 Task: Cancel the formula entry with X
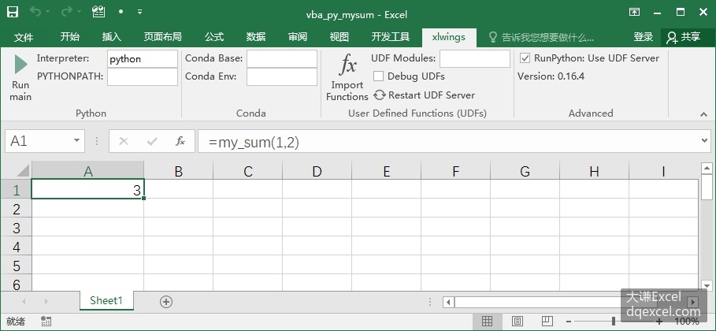124,142
